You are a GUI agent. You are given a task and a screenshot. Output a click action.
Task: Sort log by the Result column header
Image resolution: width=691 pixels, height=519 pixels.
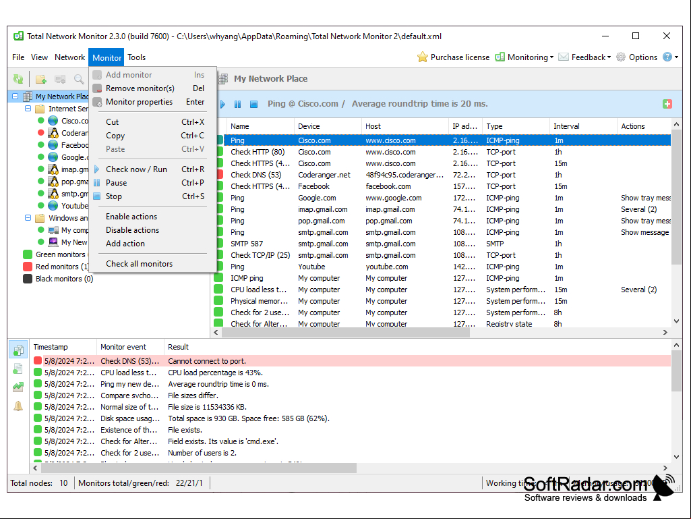point(417,347)
